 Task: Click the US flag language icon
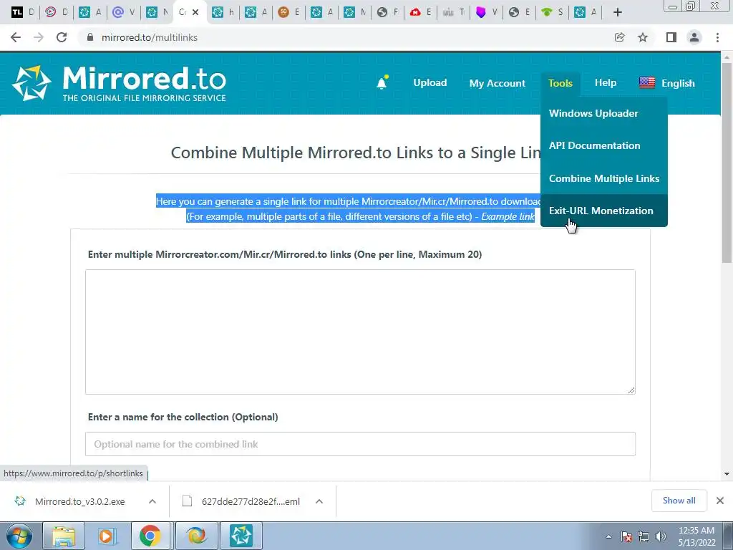click(647, 83)
